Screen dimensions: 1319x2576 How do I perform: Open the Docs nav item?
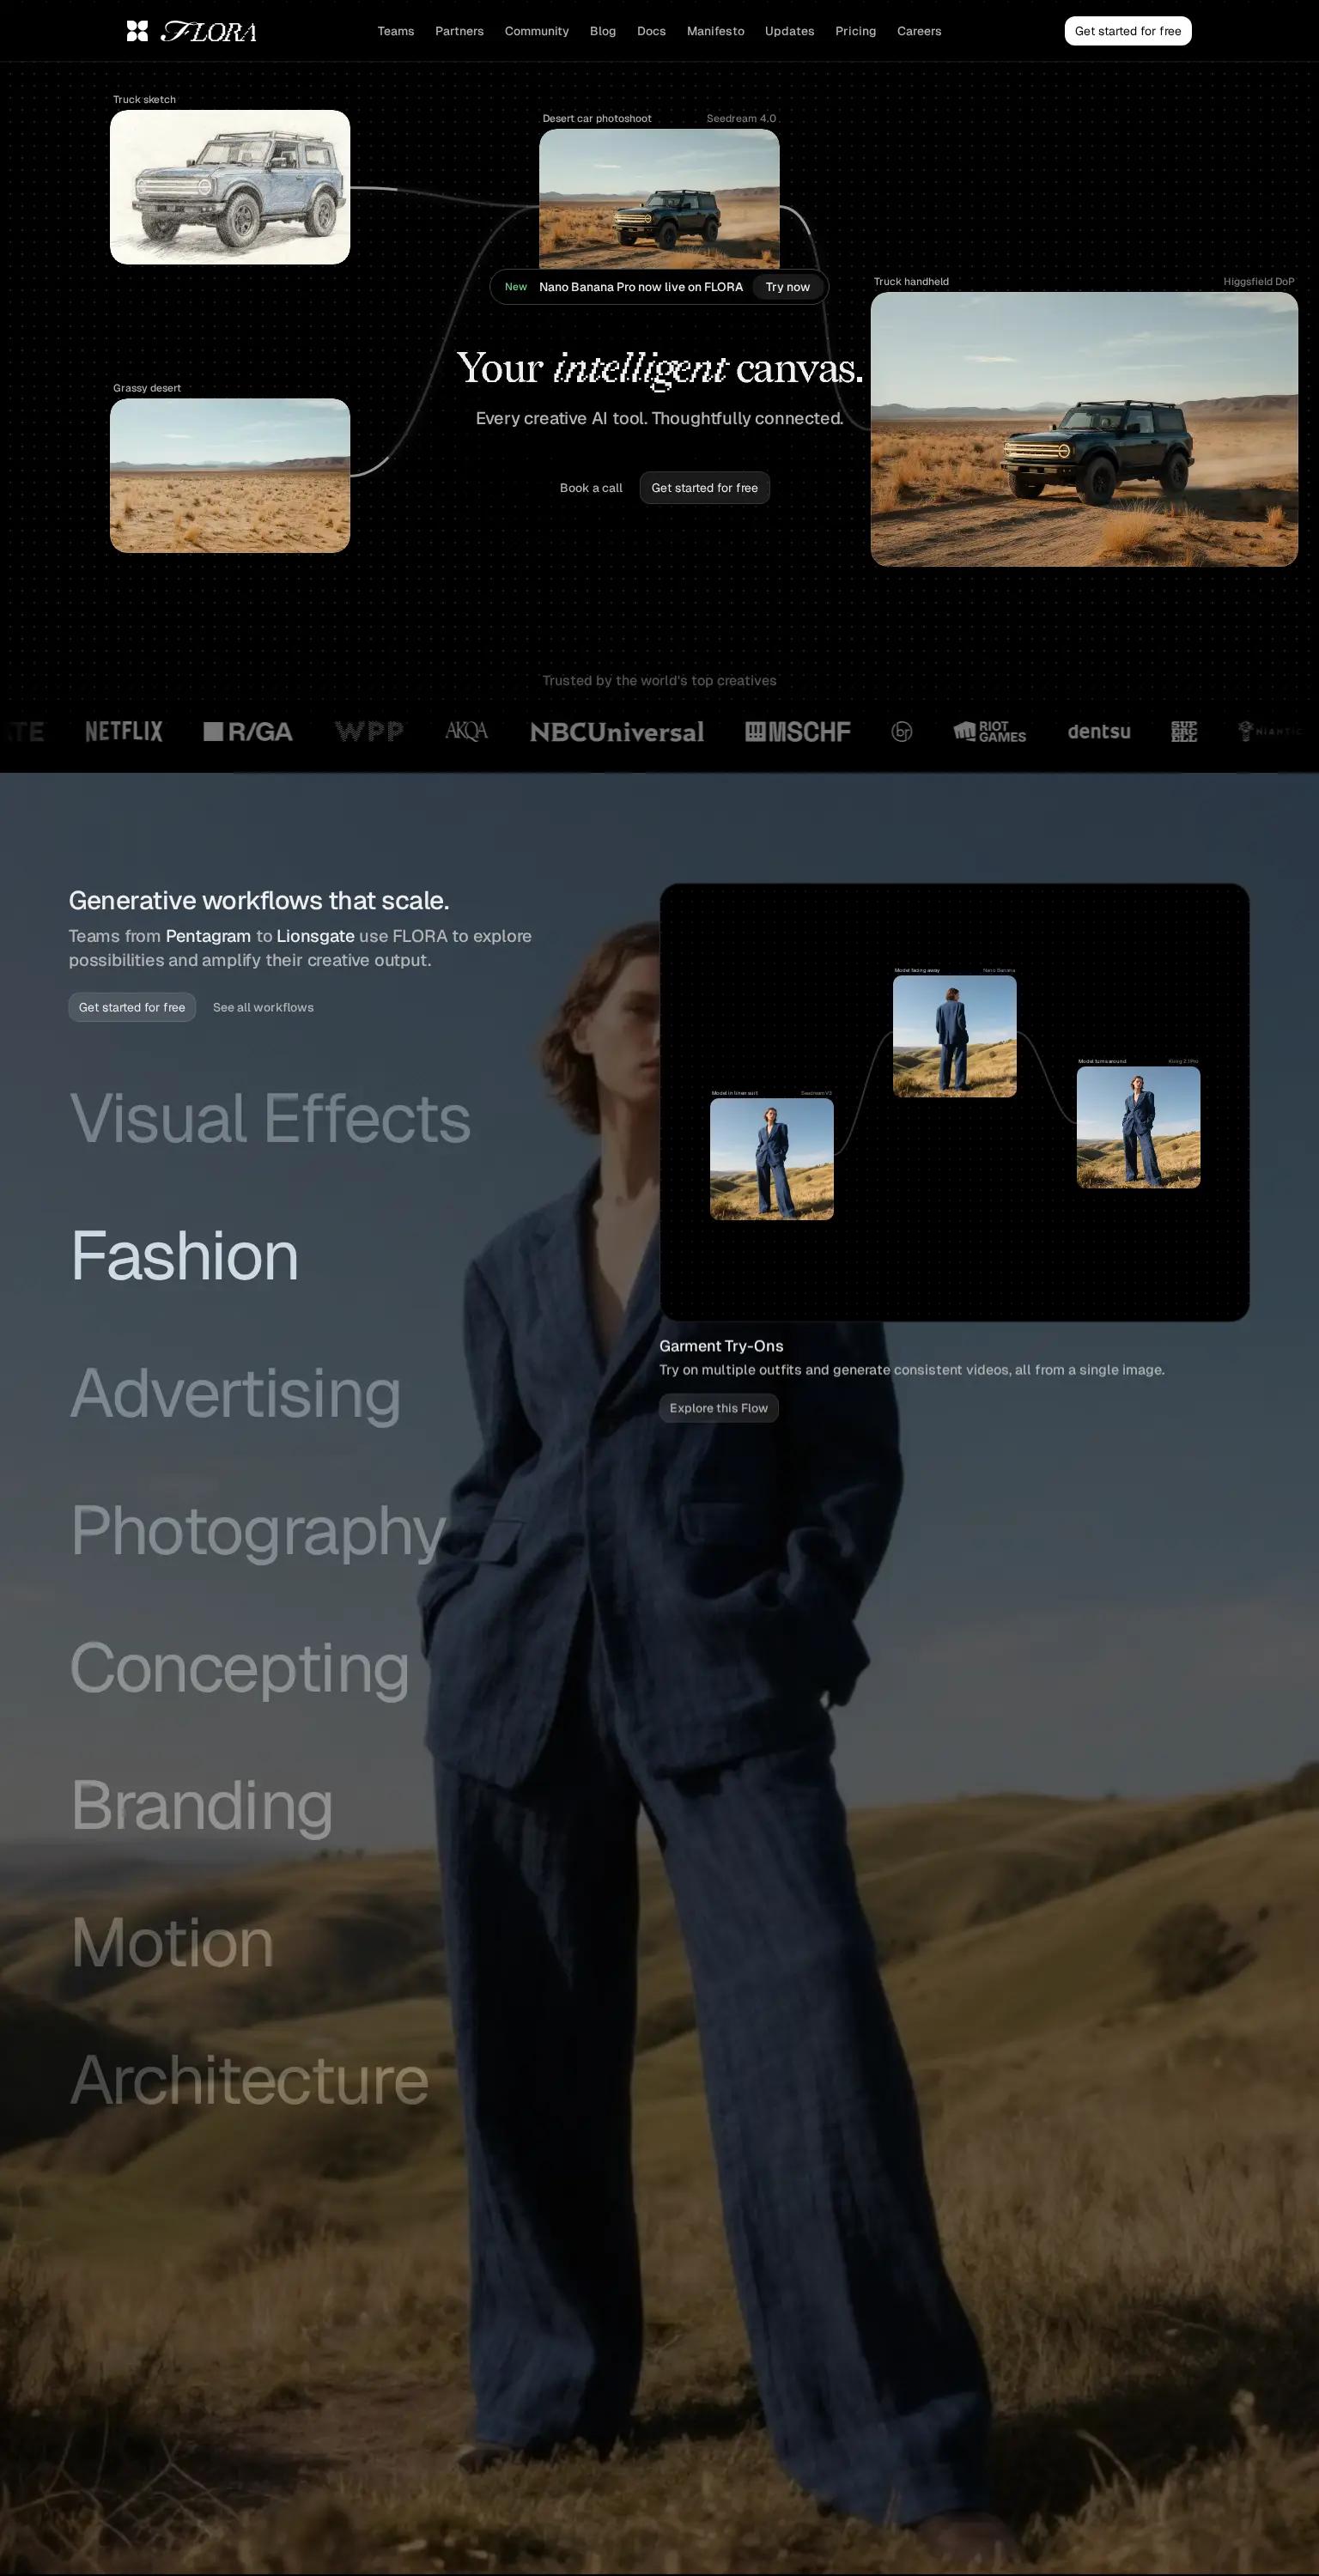click(x=651, y=31)
